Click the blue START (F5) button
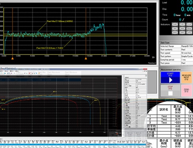 (x=170, y=77)
